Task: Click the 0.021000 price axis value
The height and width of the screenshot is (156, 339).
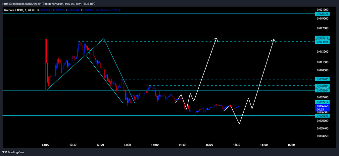Action: click(322, 10)
